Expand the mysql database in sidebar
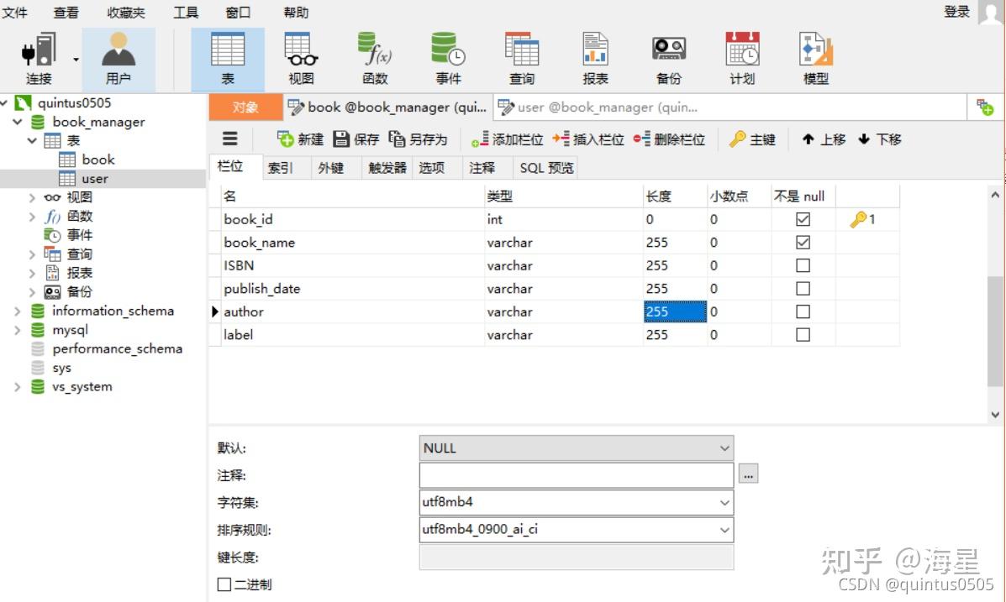Viewport: 1006px width, 602px height. (x=17, y=330)
